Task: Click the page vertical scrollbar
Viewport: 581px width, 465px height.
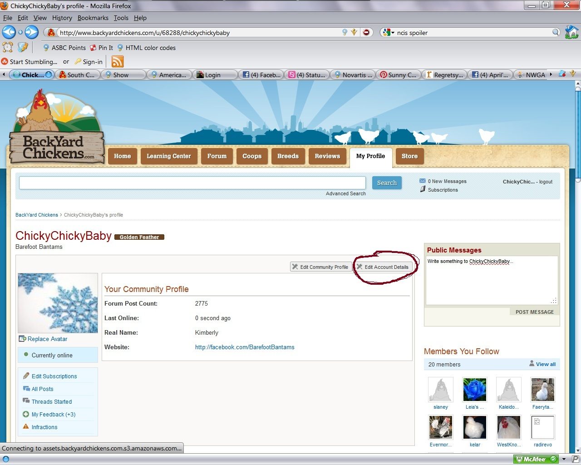Action: tap(577, 272)
